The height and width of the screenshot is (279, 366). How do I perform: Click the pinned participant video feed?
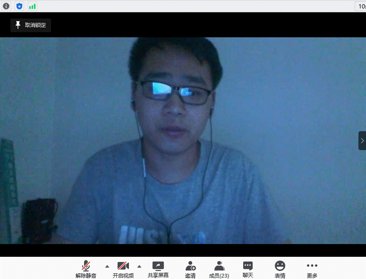click(x=180, y=143)
